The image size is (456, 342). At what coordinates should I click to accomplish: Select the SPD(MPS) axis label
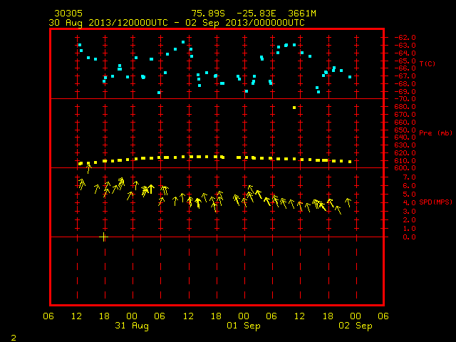point(435,202)
